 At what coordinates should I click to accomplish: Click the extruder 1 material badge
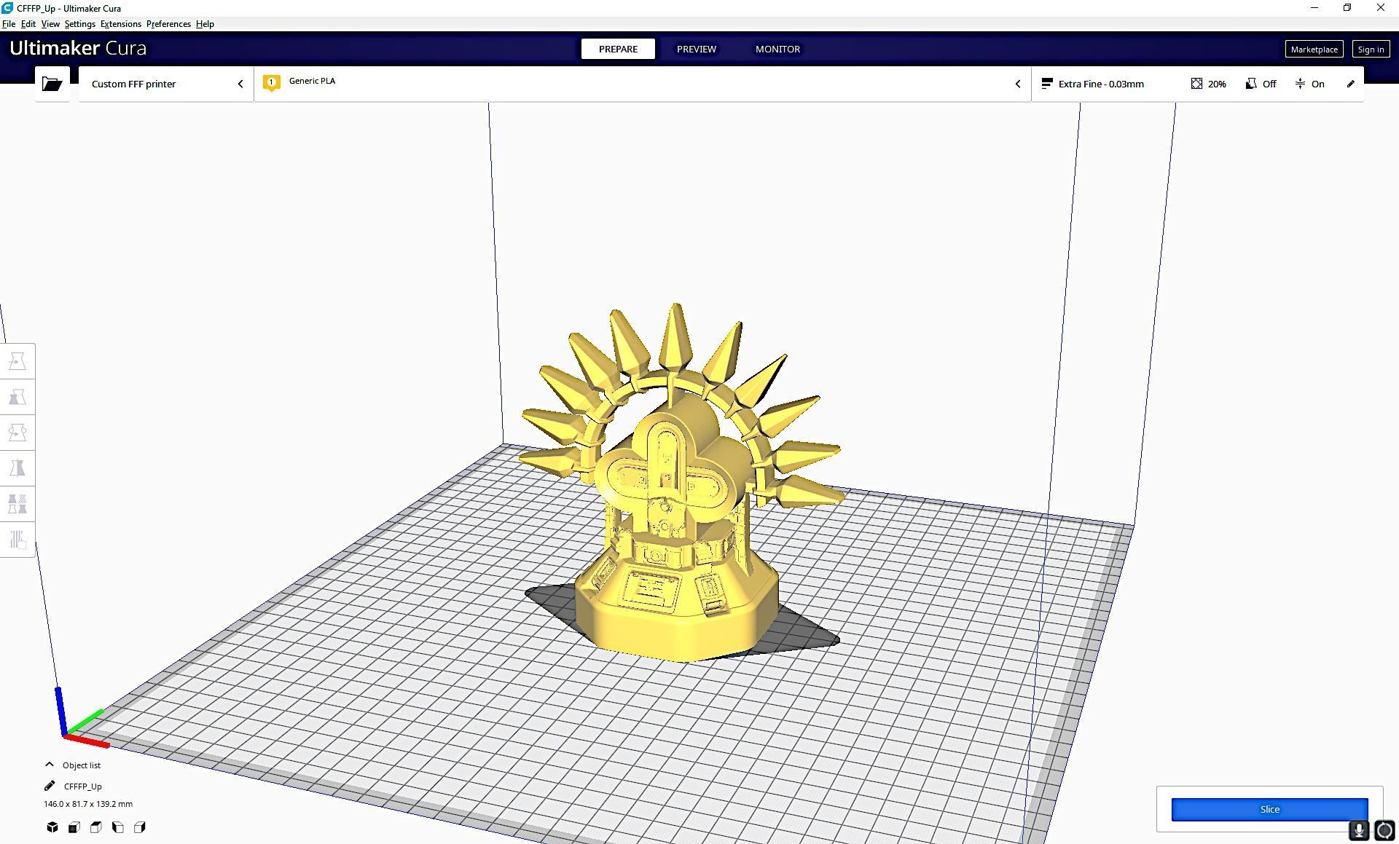(x=272, y=83)
